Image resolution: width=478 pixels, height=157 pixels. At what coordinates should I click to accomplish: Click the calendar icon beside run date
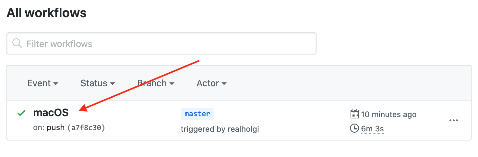point(354,114)
